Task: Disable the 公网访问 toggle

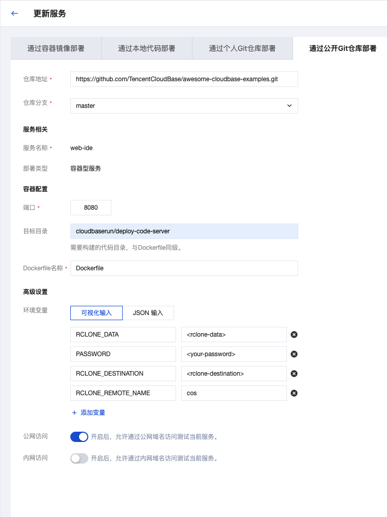Action: tap(79, 436)
